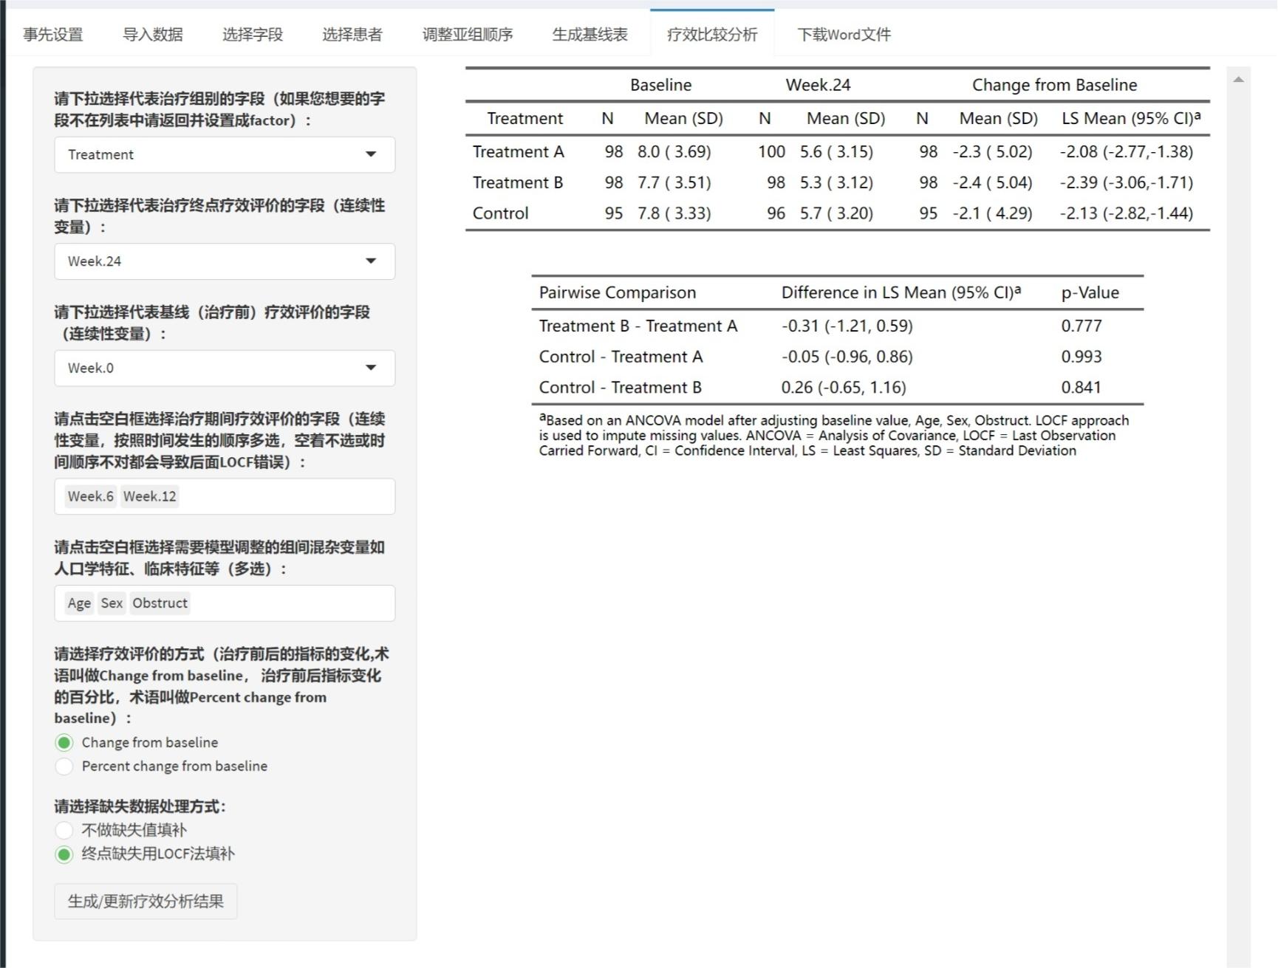
Task: Open the Week.0 baseline field dropdown
Action: (225, 368)
